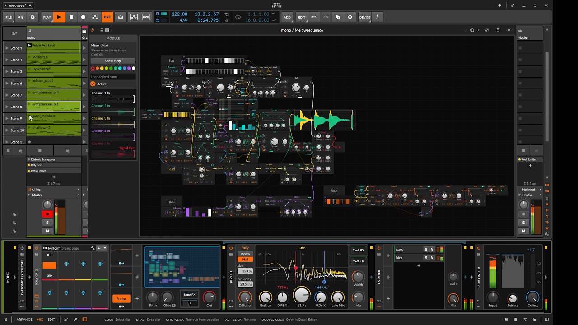Mute the kick layer in FX Layer
578x325 pixels.
pyautogui.click(x=432, y=258)
